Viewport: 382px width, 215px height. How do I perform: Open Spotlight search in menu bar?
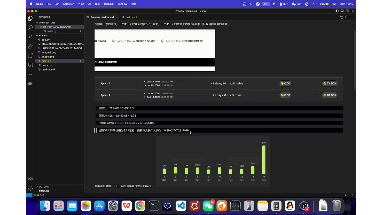point(251,4)
